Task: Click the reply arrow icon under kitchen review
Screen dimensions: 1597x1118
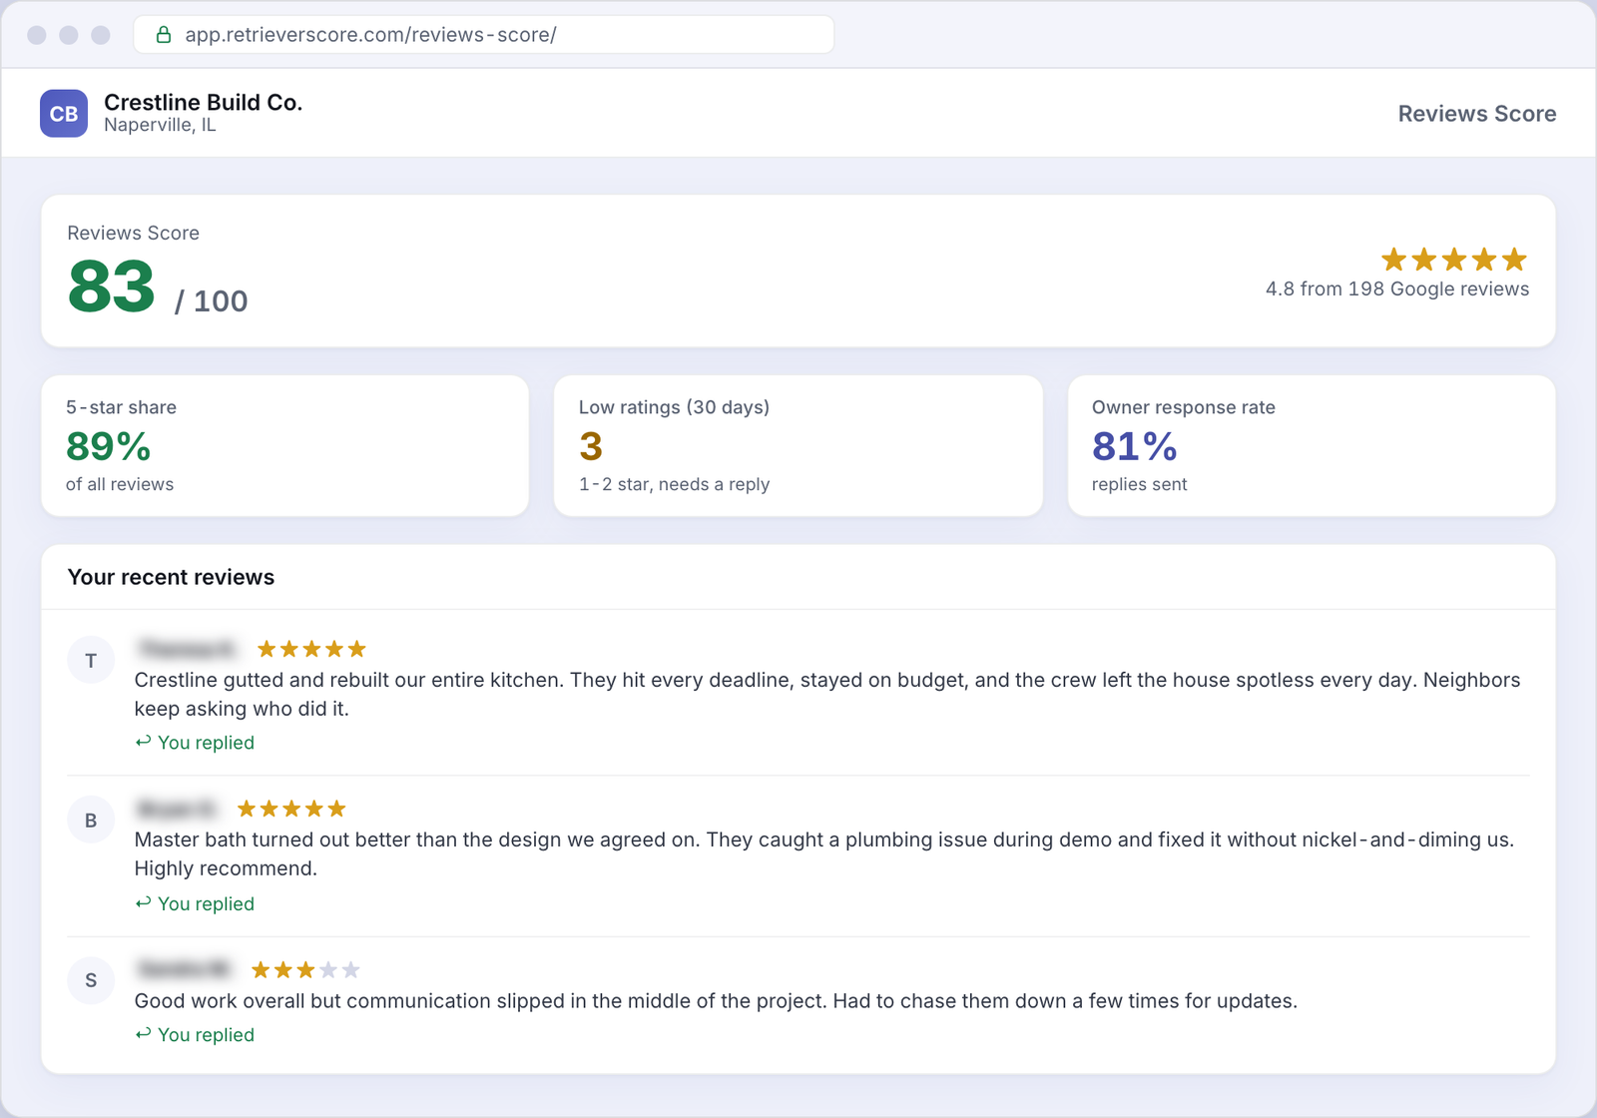Action: [x=143, y=742]
